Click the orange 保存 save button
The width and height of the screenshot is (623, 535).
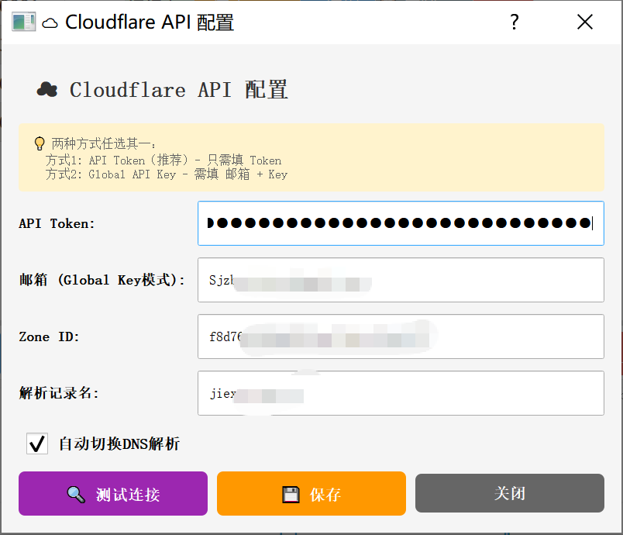pos(311,494)
